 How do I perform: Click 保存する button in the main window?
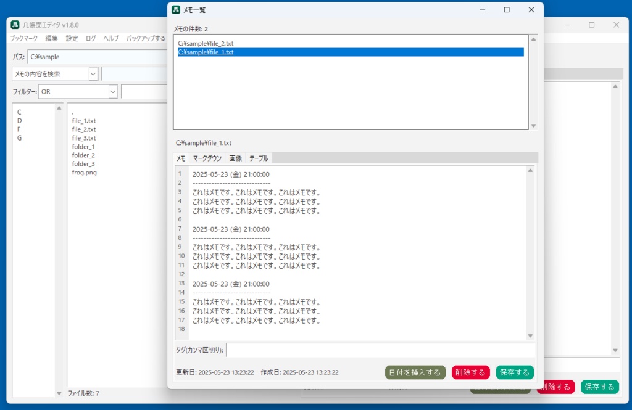point(600,387)
